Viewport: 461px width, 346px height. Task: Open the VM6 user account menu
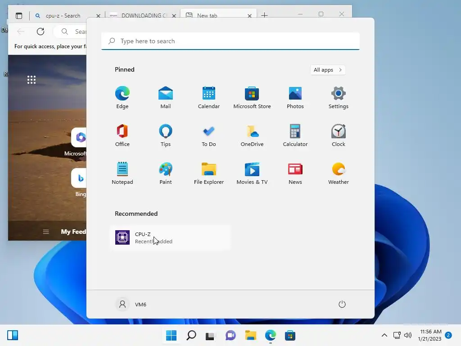pyautogui.click(x=131, y=304)
